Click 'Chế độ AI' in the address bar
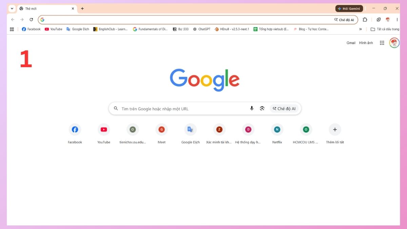The image size is (407, 229). [x=344, y=20]
